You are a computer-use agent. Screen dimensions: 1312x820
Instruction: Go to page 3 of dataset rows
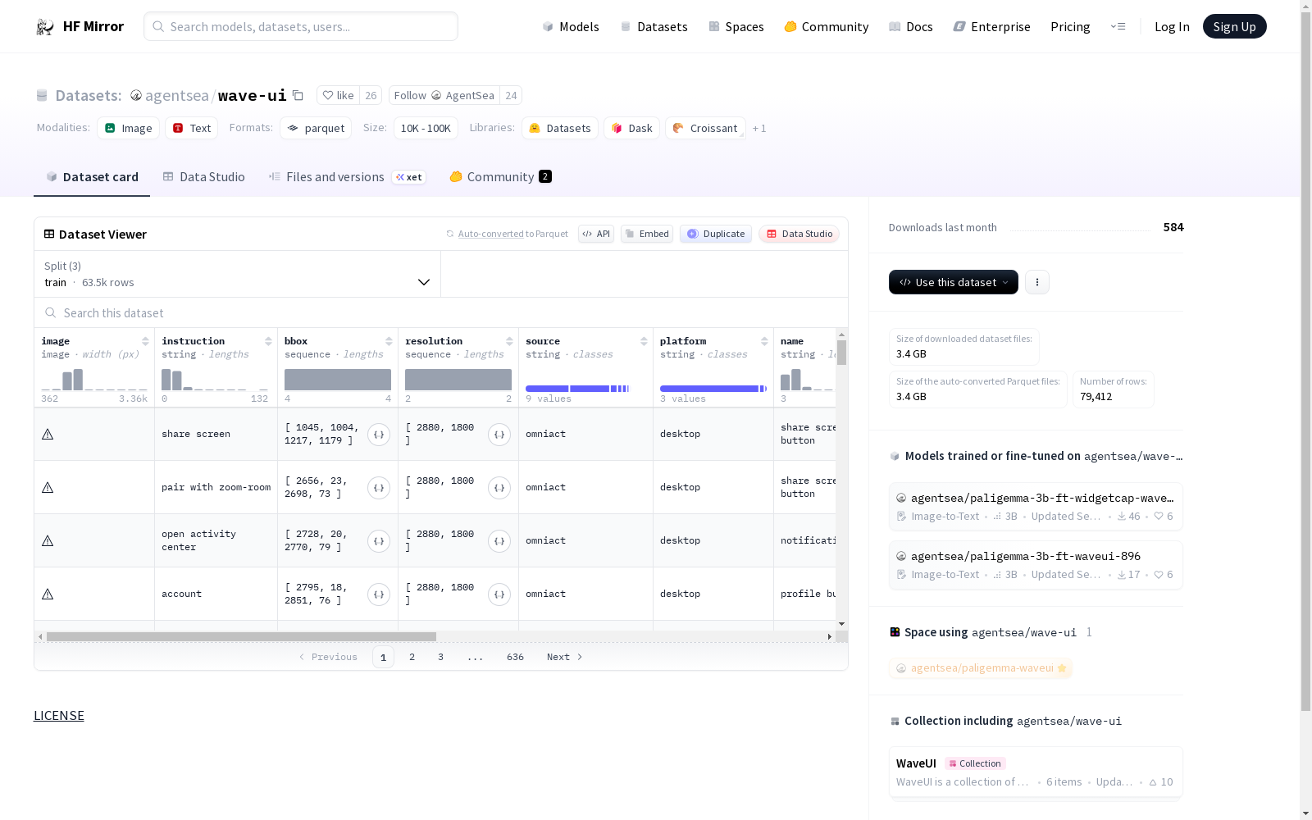[440, 658]
